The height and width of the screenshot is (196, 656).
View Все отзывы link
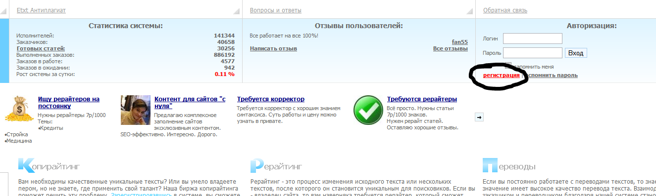click(451, 48)
